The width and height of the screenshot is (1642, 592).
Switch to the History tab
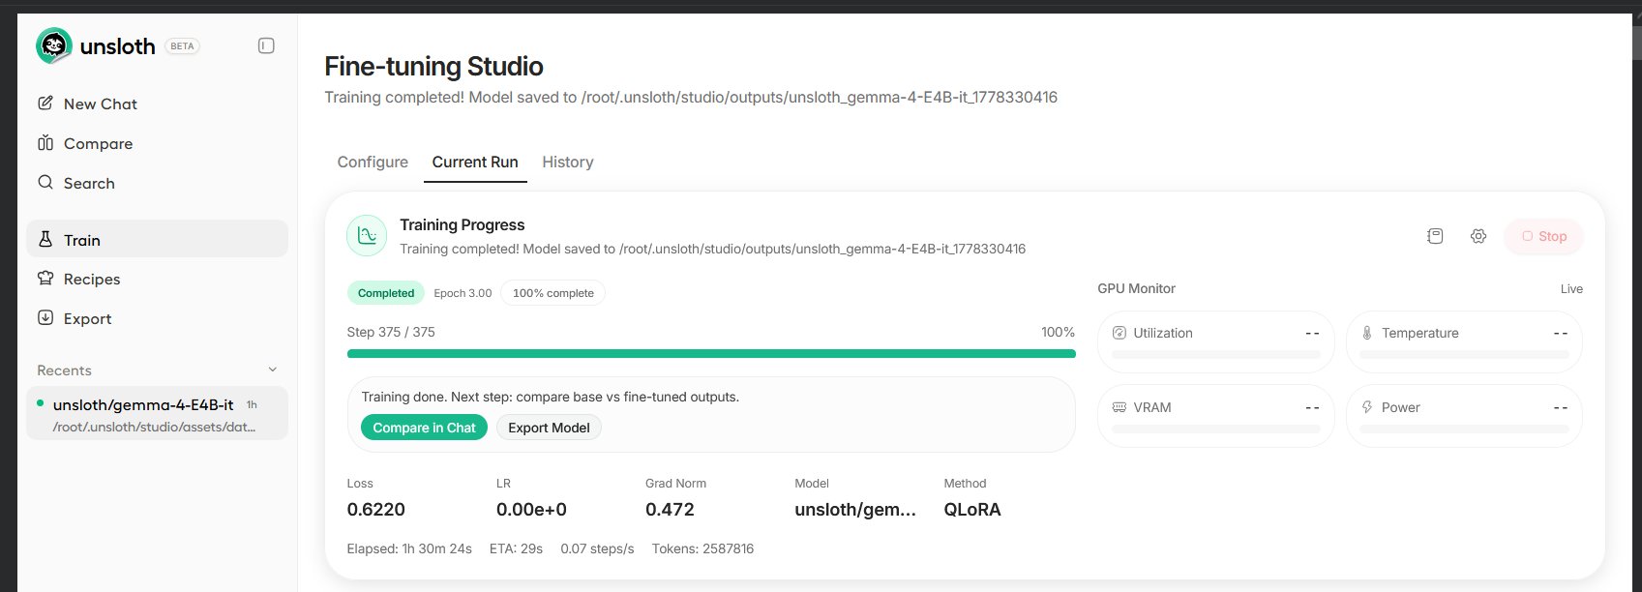pyautogui.click(x=568, y=162)
